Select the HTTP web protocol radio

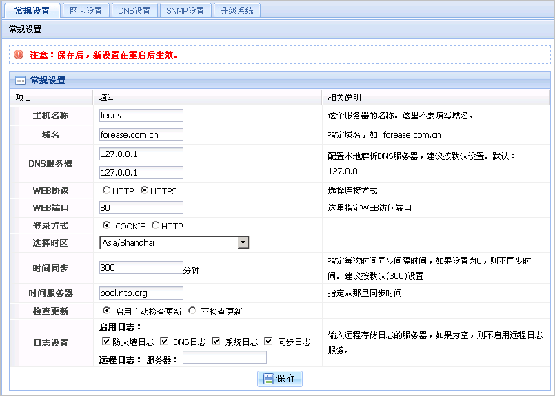click(x=106, y=190)
